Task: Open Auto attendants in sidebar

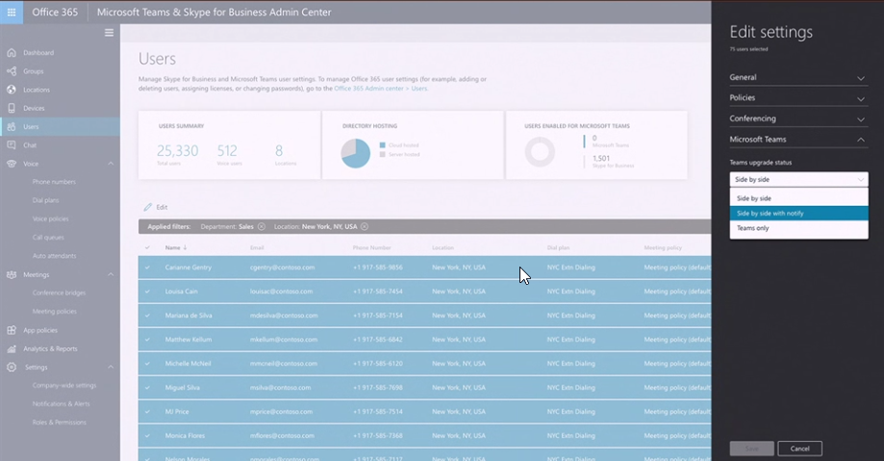Action: [54, 256]
